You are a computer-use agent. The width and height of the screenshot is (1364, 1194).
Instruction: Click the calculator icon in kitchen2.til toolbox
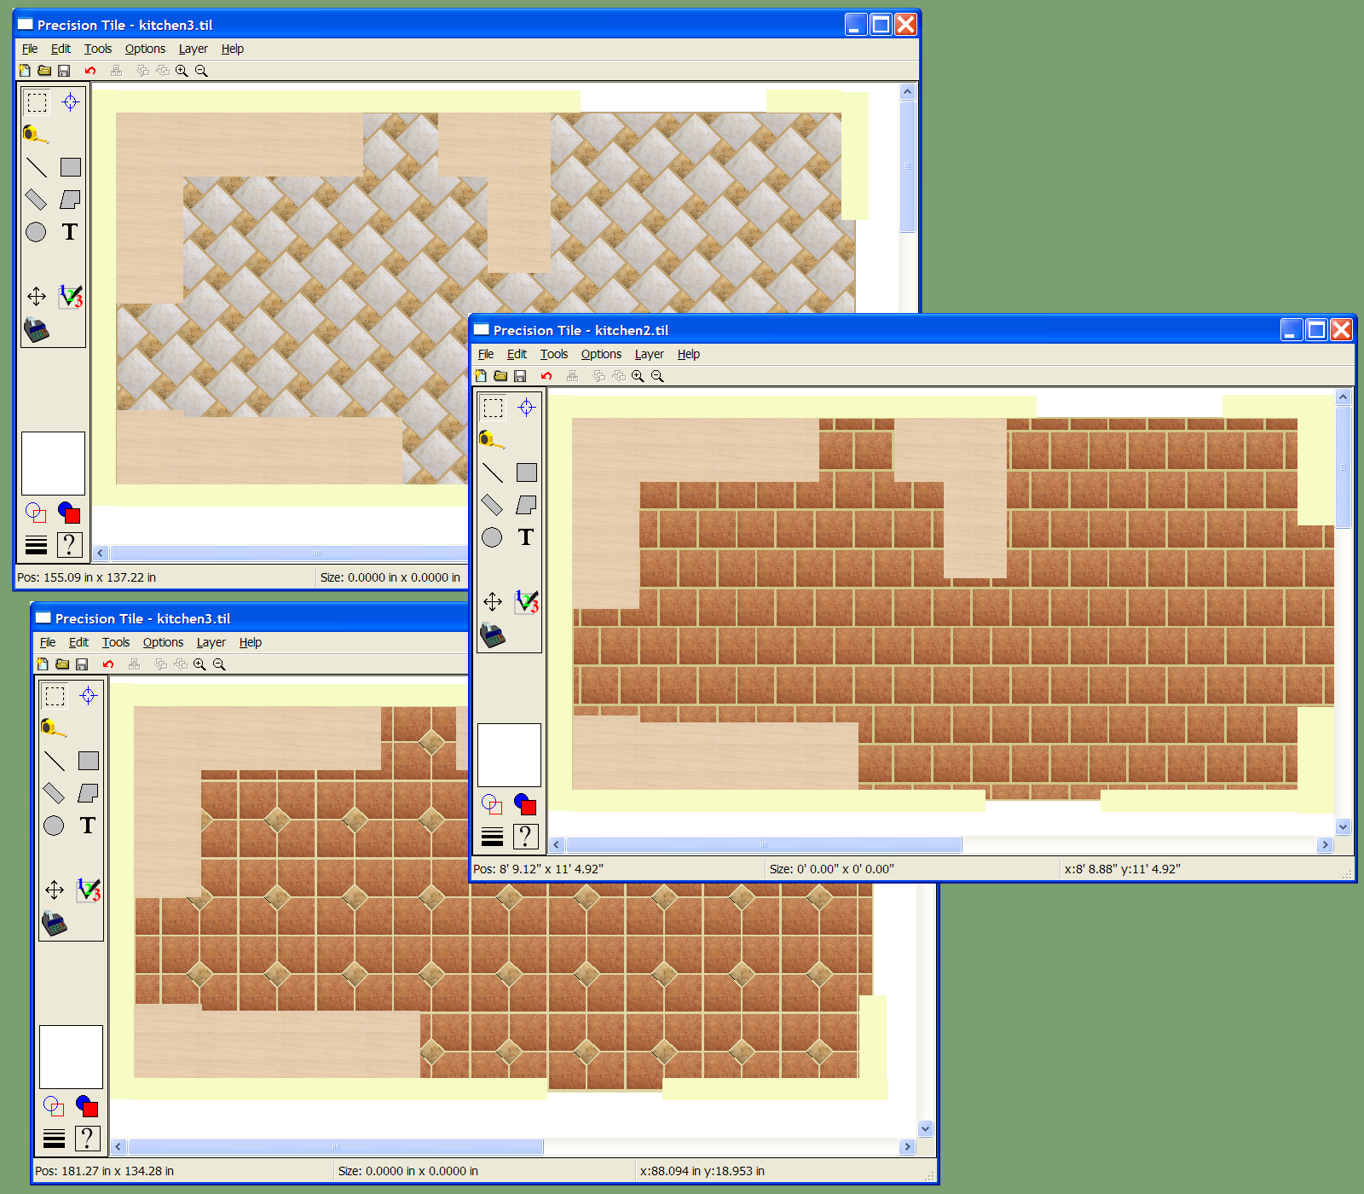[x=493, y=635]
